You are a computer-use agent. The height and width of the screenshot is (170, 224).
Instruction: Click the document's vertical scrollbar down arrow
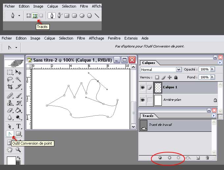pos(133,127)
